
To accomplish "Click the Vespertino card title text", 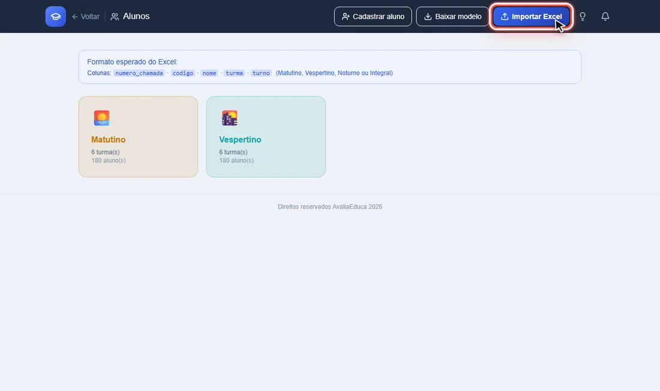I will click(x=240, y=140).
